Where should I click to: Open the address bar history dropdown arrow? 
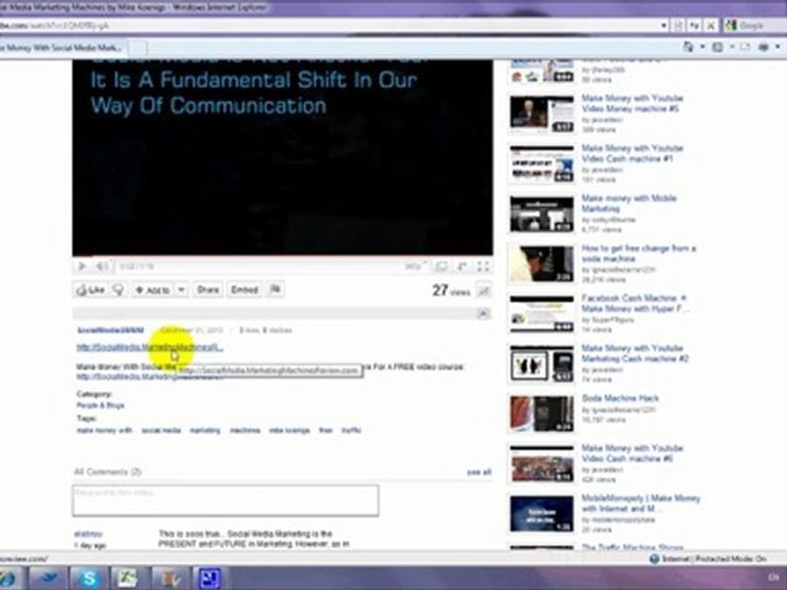tap(663, 25)
